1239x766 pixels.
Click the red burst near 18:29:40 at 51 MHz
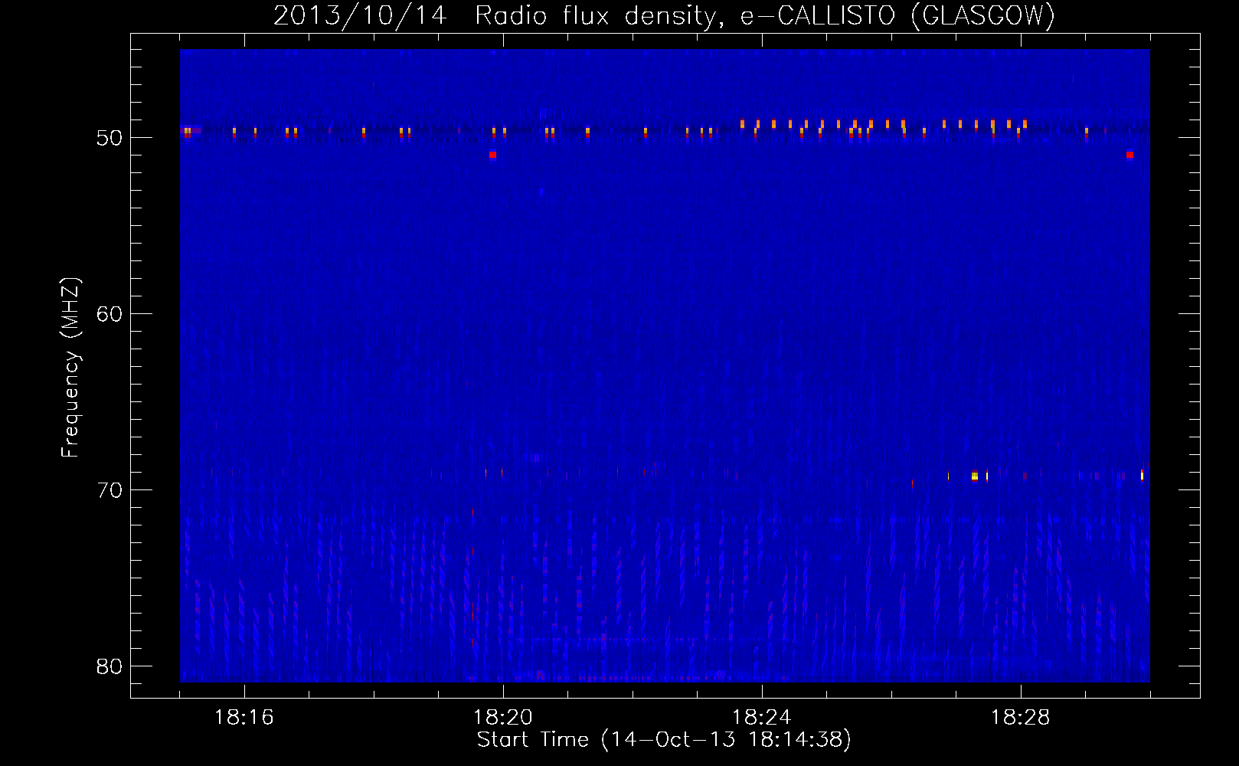1130,155
